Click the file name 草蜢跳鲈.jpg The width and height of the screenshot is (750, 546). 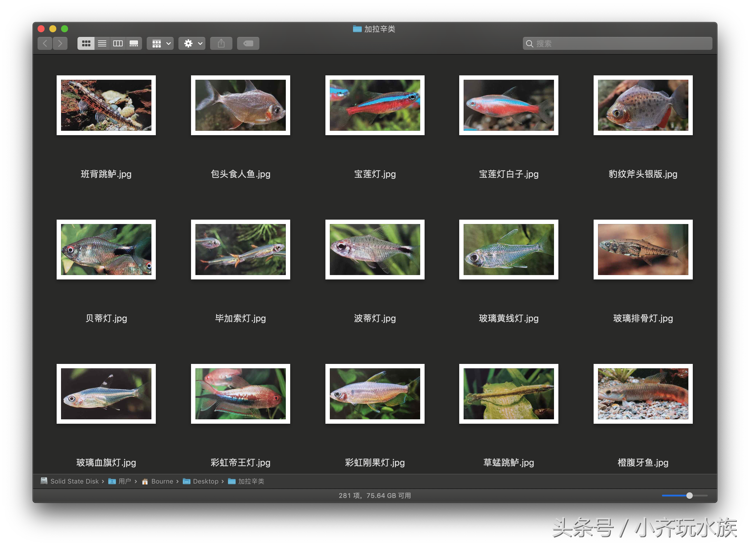(x=509, y=462)
